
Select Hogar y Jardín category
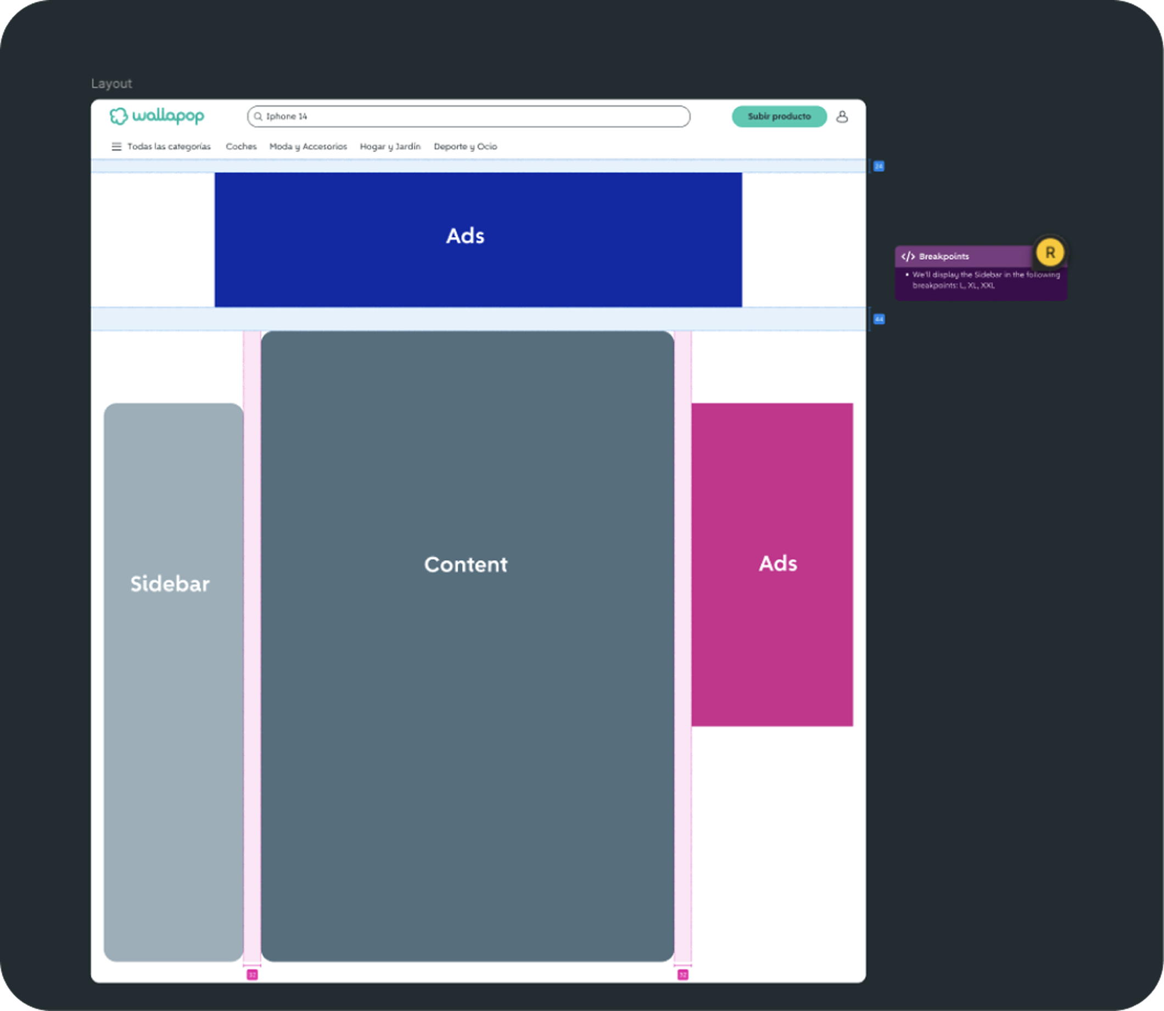click(390, 147)
